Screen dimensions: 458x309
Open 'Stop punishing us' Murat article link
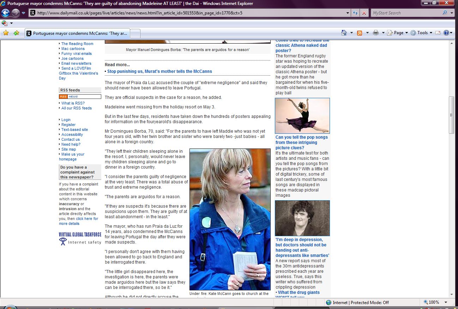tap(159, 71)
